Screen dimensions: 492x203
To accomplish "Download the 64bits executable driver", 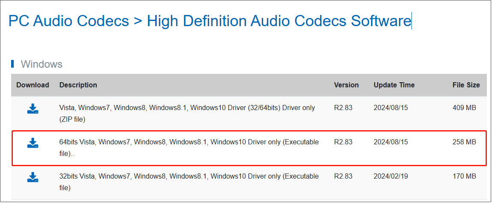I will (x=33, y=143).
